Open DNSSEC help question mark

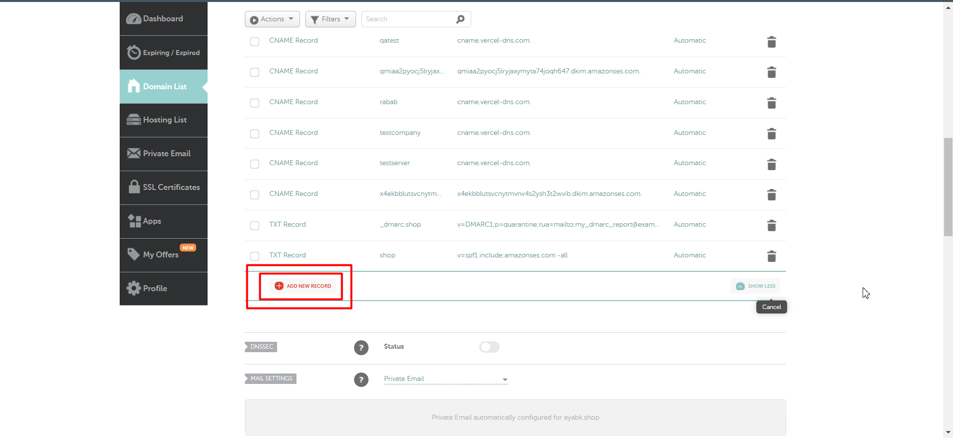coord(361,348)
